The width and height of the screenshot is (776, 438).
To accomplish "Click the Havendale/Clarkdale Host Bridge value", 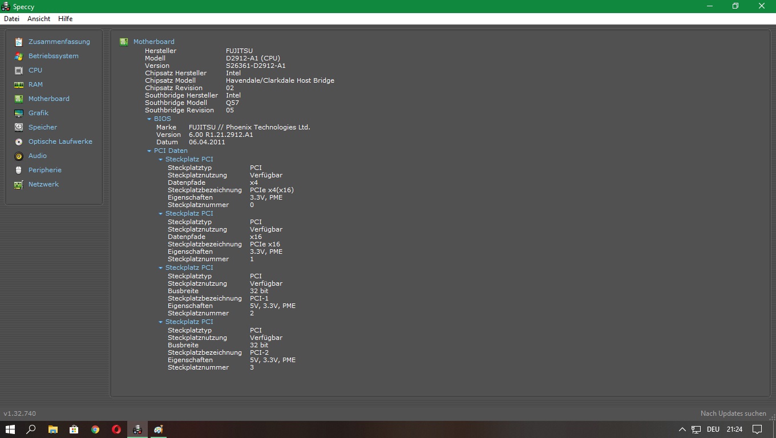I will [280, 80].
